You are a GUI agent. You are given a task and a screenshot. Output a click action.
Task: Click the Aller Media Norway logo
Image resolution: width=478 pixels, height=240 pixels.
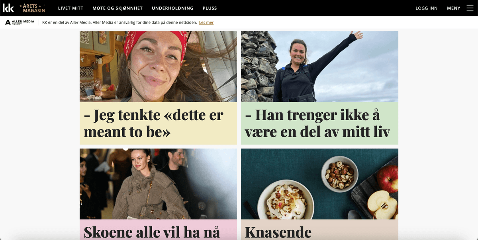[20, 22]
